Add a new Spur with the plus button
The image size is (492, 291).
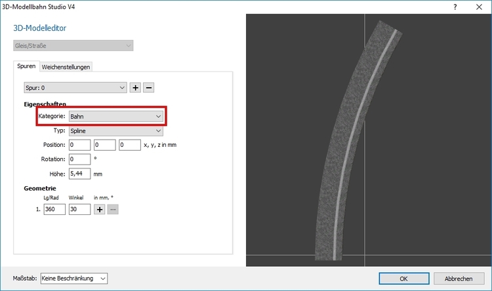point(135,88)
